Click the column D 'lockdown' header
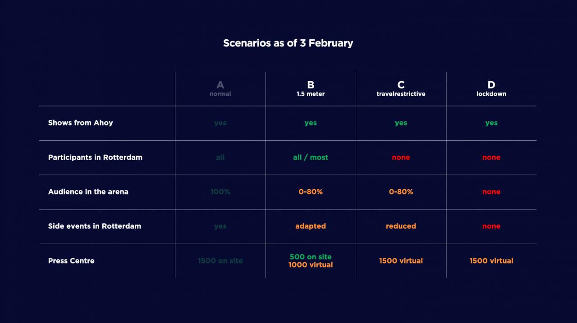 click(x=491, y=88)
